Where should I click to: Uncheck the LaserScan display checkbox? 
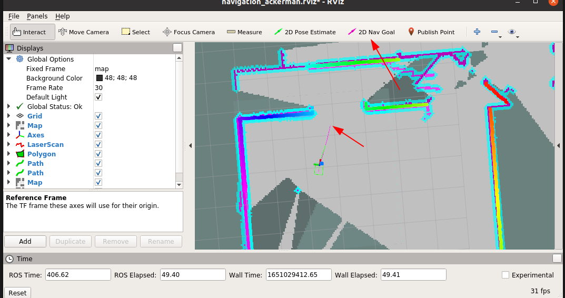(x=98, y=144)
